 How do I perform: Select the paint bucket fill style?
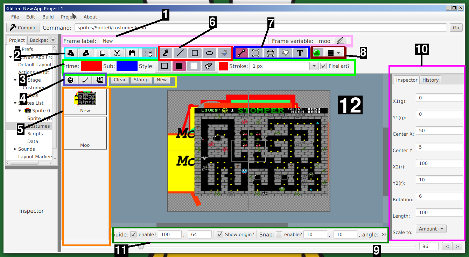[208, 66]
